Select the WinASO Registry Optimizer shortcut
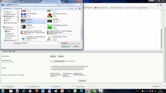This screenshot has width=166, height=93. [60, 27]
